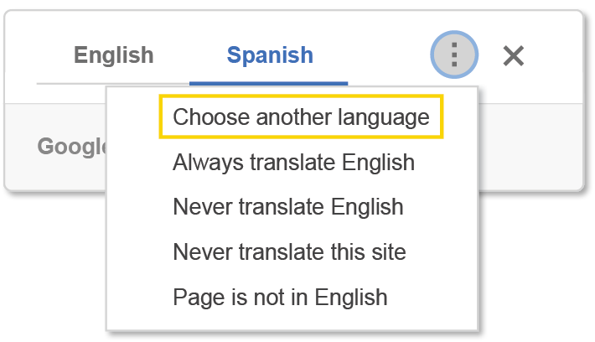
Task: Choose another language from the menu
Action: tap(301, 117)
